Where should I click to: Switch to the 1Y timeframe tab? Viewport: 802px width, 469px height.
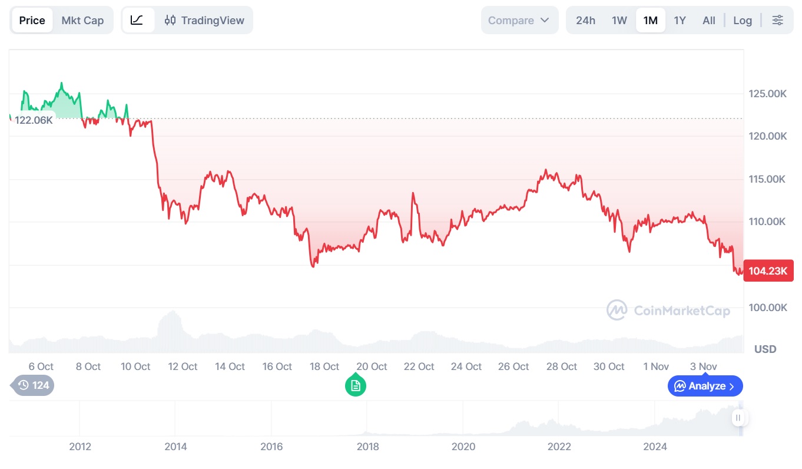tap(680, 19)
